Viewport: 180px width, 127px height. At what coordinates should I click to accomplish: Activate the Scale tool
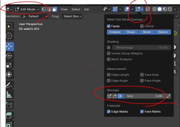click(9, 65)
